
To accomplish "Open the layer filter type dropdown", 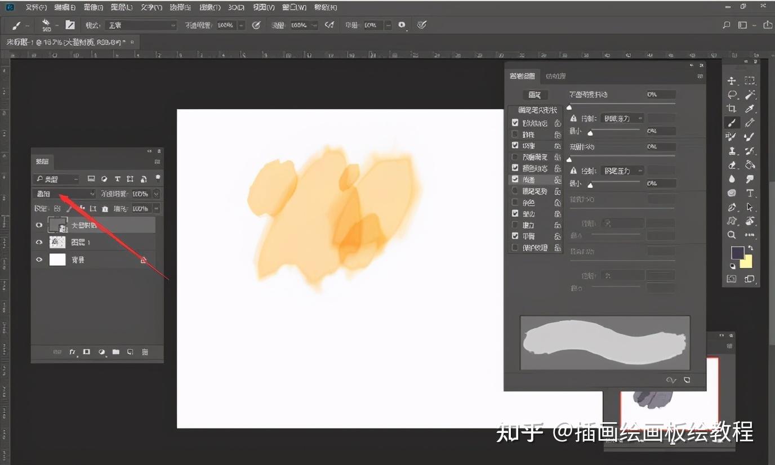I will point(62,178).
